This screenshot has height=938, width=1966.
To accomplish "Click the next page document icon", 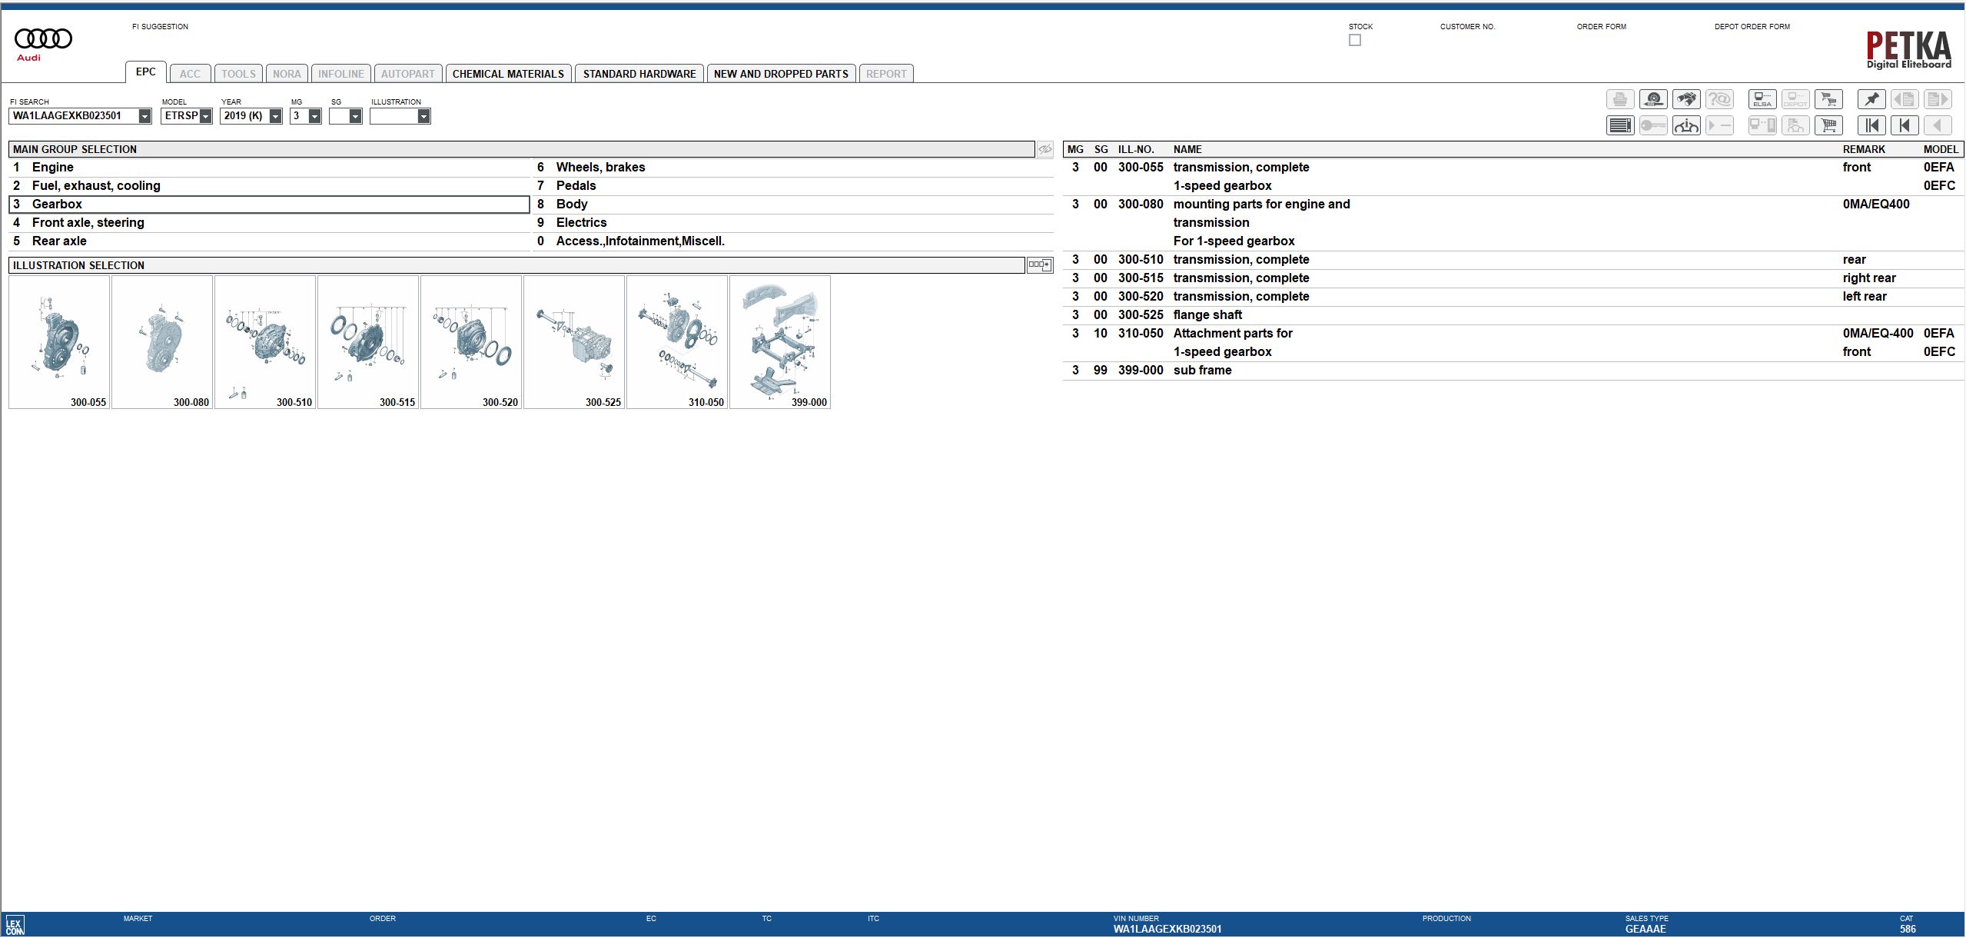I will point(1938,99).
